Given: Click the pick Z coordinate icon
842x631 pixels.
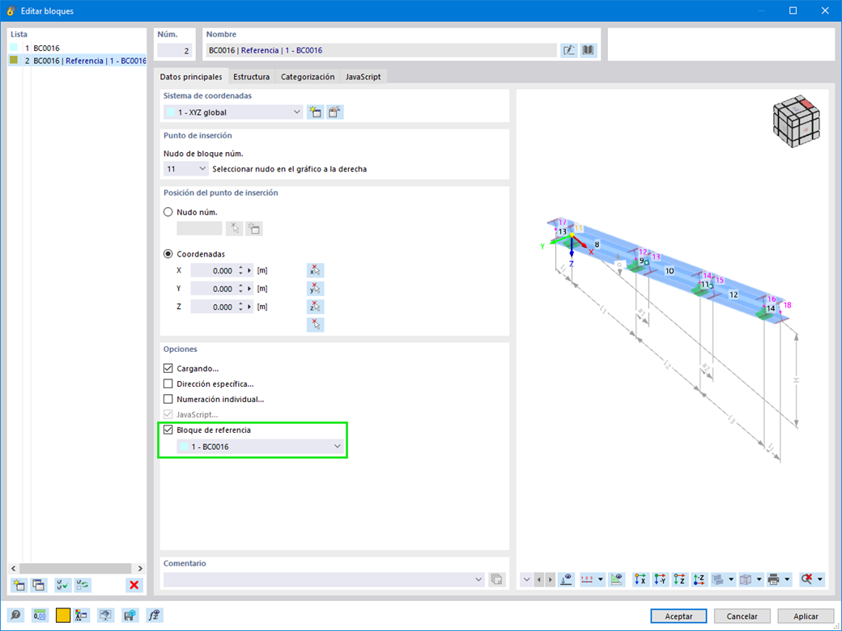Looking at the screenshot, I should [315, 307].
